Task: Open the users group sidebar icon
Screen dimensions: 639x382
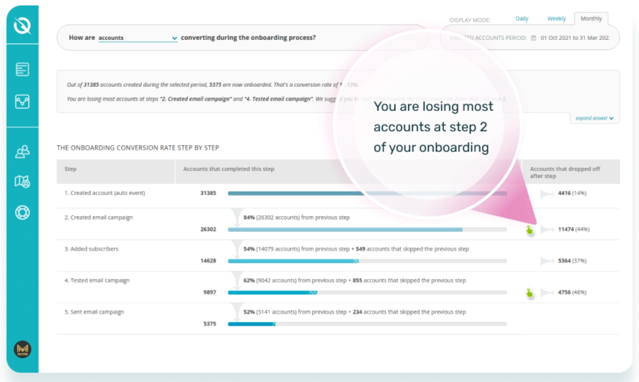Action: point(22,151)
